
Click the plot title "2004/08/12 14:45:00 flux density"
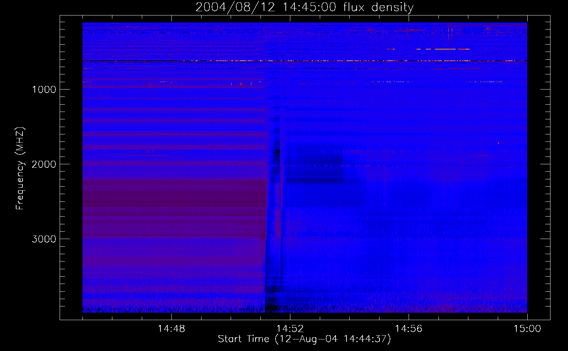pyautogui.click(x=304, y=7)
